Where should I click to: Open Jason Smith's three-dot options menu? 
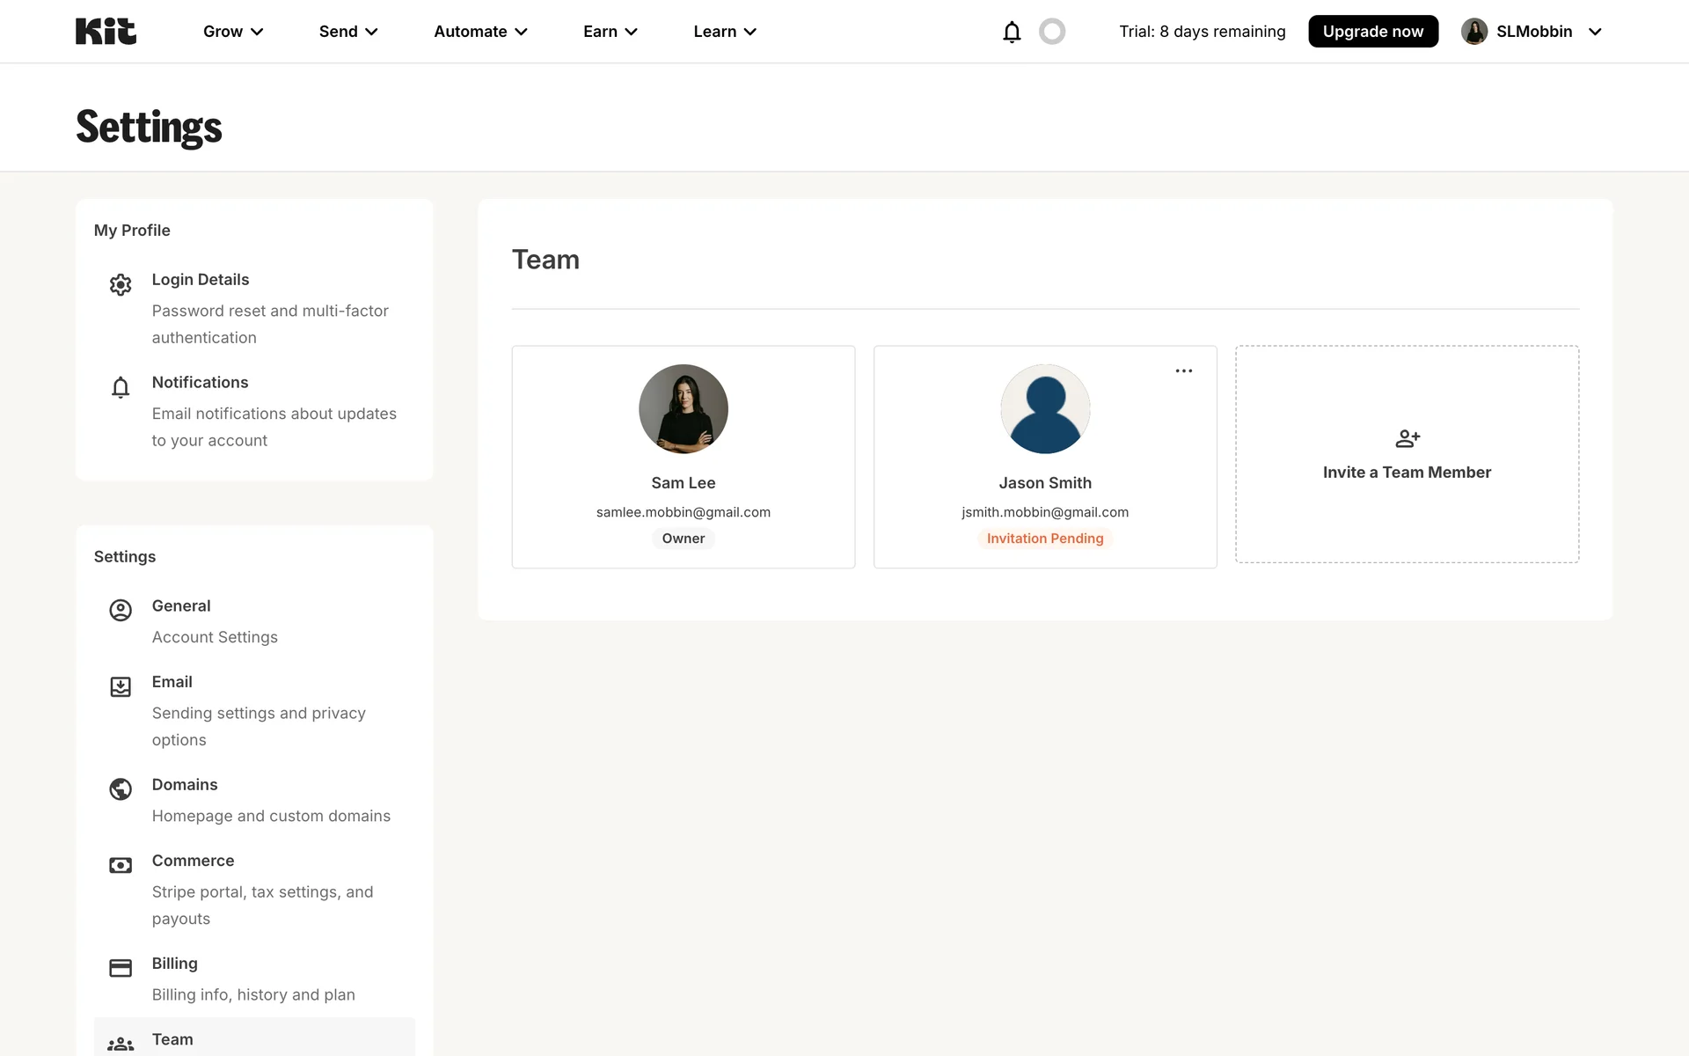[1184, 370]
